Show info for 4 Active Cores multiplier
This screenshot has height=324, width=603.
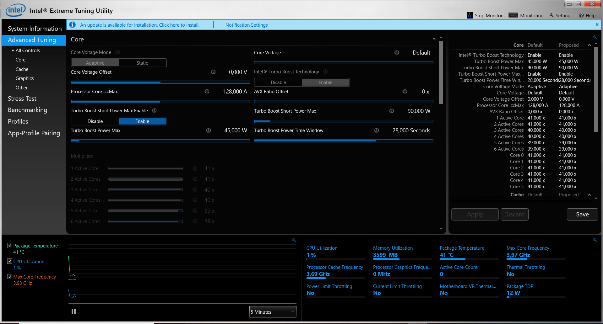pos(195,200)
